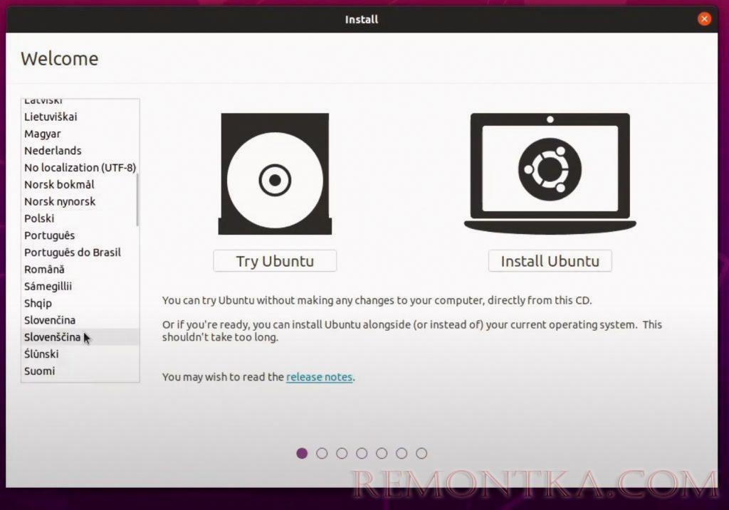The height and width of the screenshot is (510, 729).
Task: Click the Install Ubuntu button
Action: click(x=550, y=261)
